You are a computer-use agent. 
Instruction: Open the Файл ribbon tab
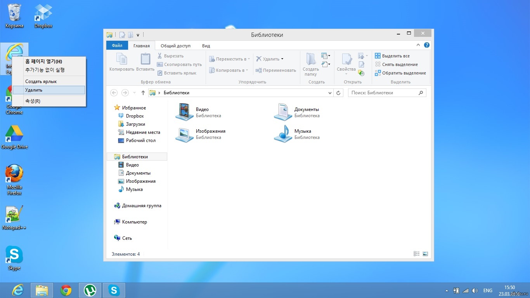[x=117, y=45]
